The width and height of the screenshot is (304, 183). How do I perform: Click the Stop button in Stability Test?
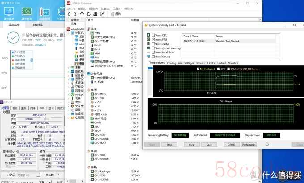169,145
